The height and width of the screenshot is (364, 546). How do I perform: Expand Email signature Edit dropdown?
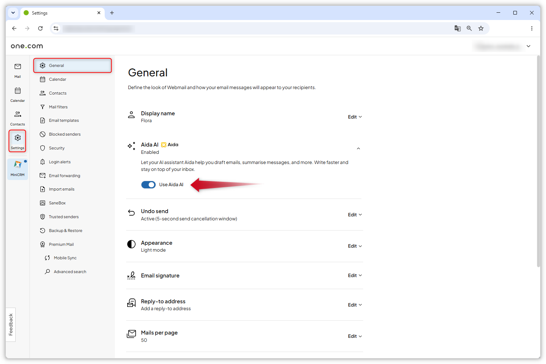pyautogui.click(x=355, y=276)
